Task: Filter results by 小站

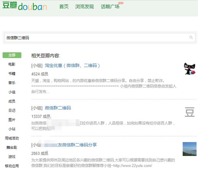Action: point(12,129)
